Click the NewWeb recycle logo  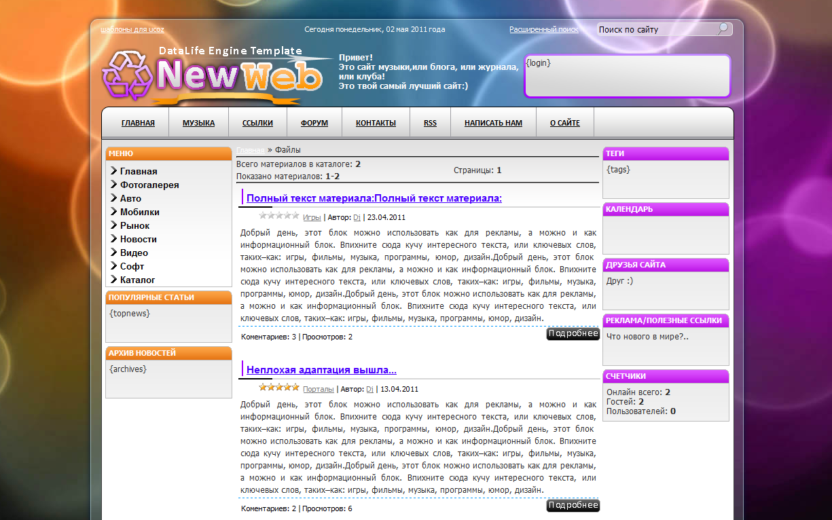pos(128,75)
